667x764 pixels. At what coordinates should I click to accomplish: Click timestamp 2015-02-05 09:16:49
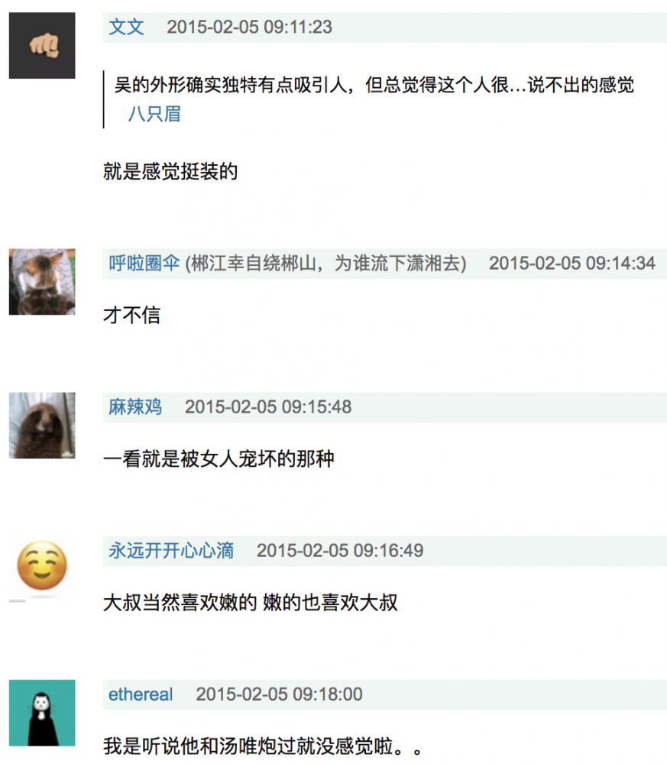click(340, 551)
